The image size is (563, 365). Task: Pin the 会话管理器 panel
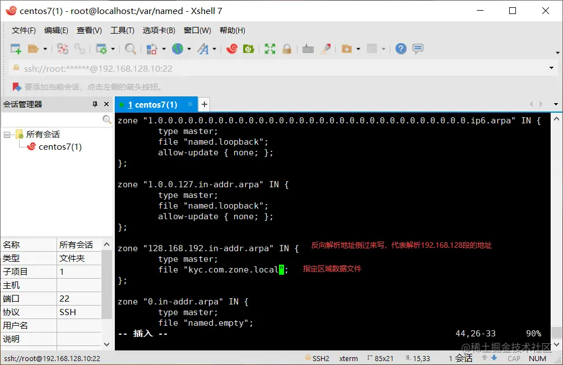pyautogui.click(x=95, y=104)
